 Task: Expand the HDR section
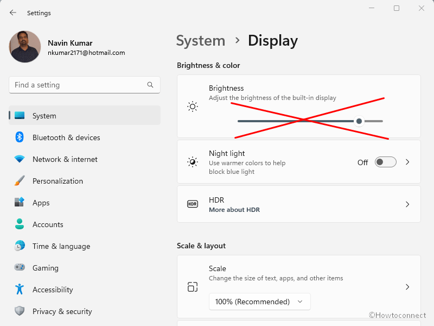(x=407, y=204)
